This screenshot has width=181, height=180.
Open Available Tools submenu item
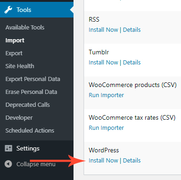(x=25, y=28)
